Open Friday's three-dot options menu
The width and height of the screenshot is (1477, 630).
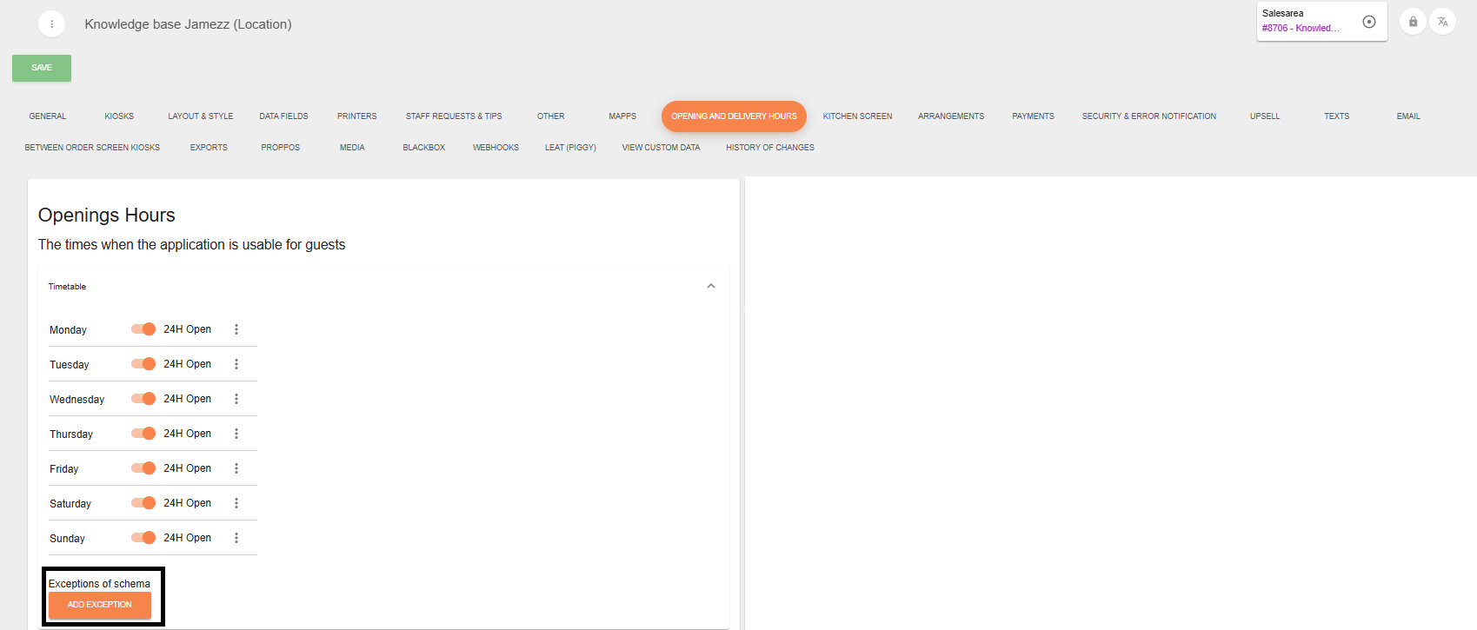coord(236,468)
